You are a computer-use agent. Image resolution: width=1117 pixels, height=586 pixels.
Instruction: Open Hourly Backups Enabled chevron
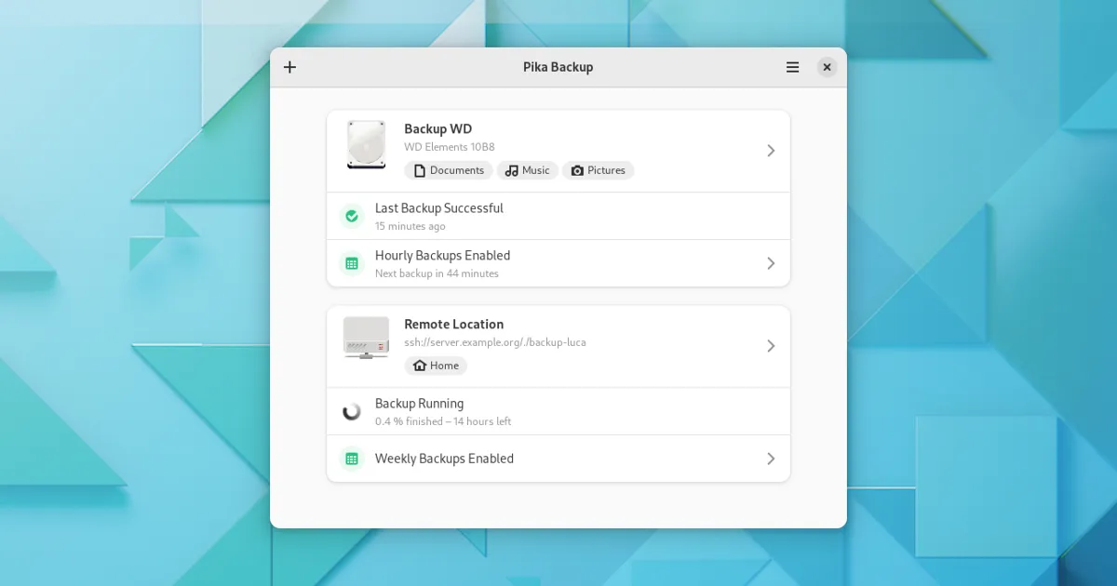click(x=771, y=263)
